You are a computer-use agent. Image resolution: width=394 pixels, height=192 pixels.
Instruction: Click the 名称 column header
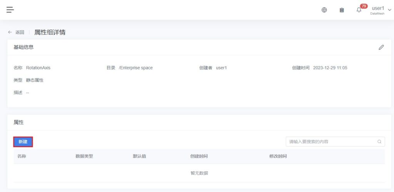[22, 156]
